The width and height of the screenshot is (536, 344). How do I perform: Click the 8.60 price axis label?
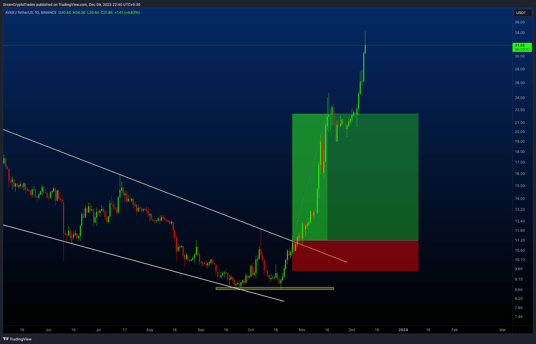tap(519, 290)
